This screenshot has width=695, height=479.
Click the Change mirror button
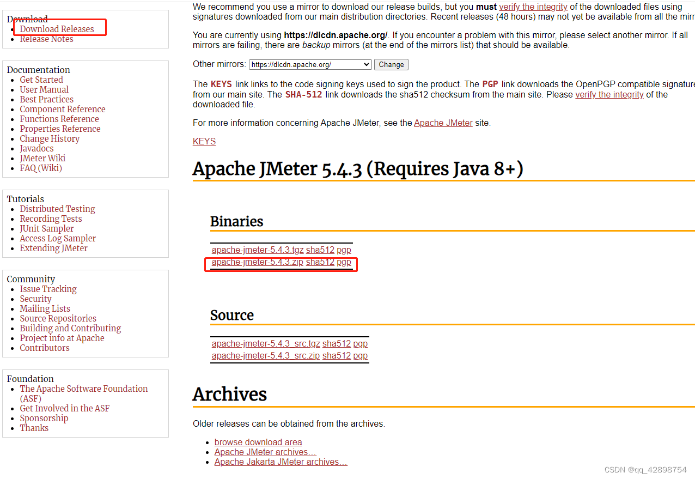[x=391, y=64]
